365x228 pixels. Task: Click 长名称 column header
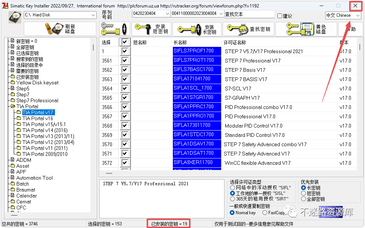click(x=197, y=42)
